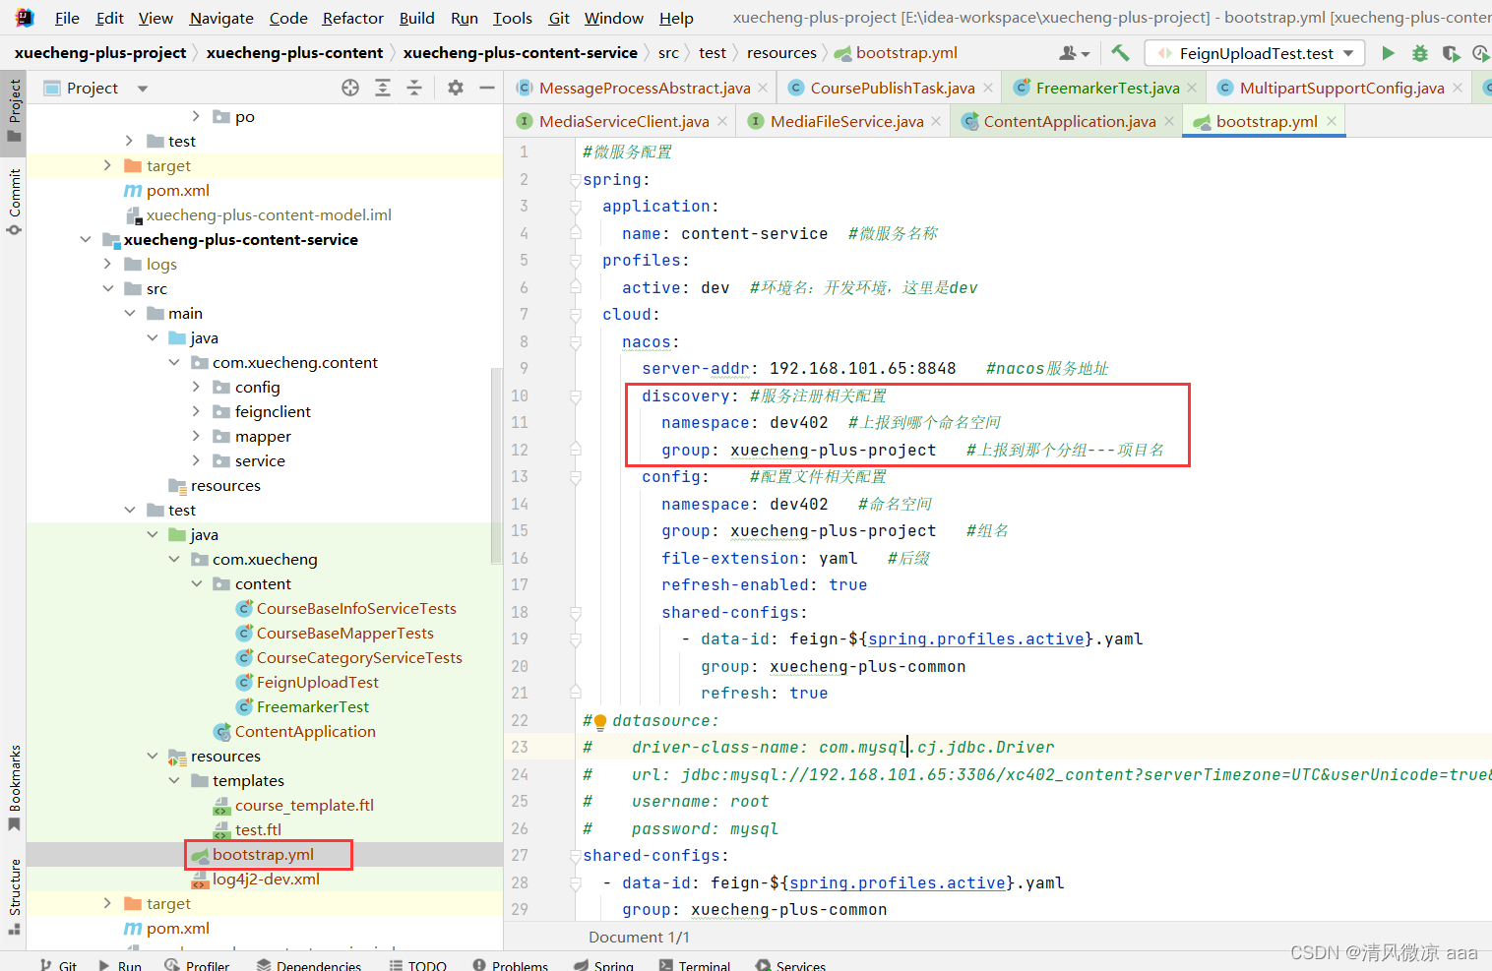This screenshot has width=1492, height=971.
Task: Collapse the main folder
Action: pos(129,313)
